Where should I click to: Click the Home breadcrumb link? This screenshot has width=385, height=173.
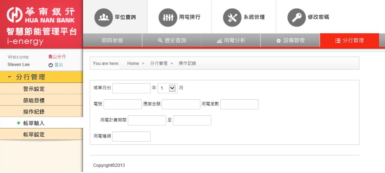pyautogui.click(x=133, y=63)
